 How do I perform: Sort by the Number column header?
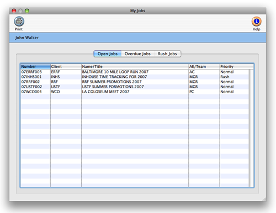tap(35, 66)
